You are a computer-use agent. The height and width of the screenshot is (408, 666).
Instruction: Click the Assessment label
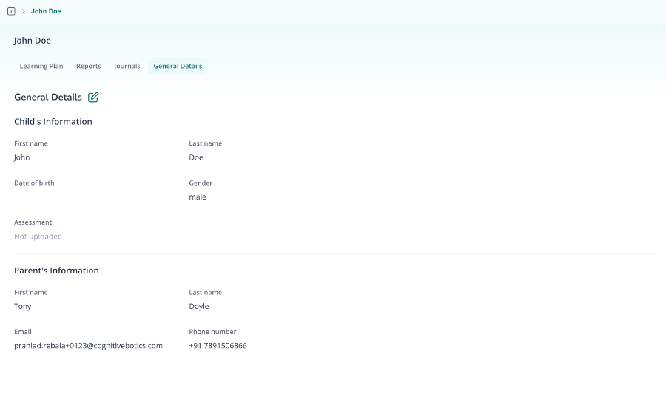coord(33,222)
